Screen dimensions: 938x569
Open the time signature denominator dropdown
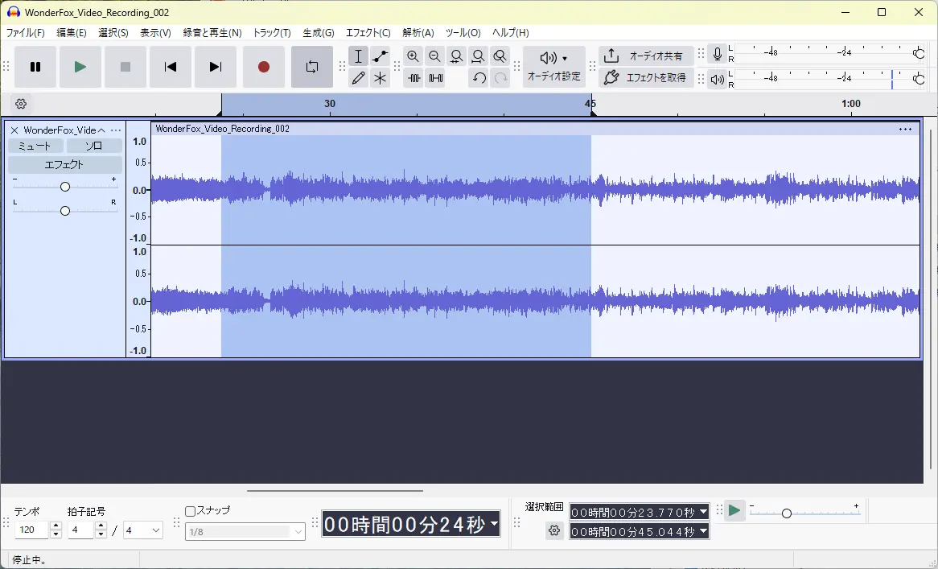coord(143,530)
